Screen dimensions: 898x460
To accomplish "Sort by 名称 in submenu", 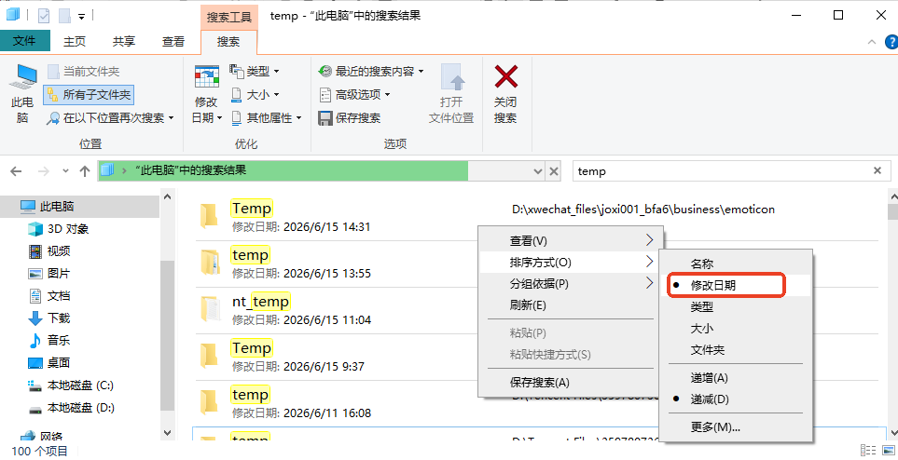I will 736,264.
